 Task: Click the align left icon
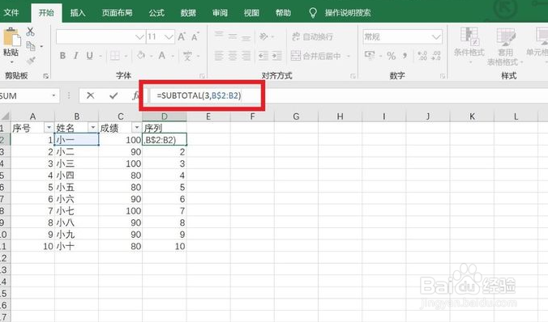(x=219, y=56)
